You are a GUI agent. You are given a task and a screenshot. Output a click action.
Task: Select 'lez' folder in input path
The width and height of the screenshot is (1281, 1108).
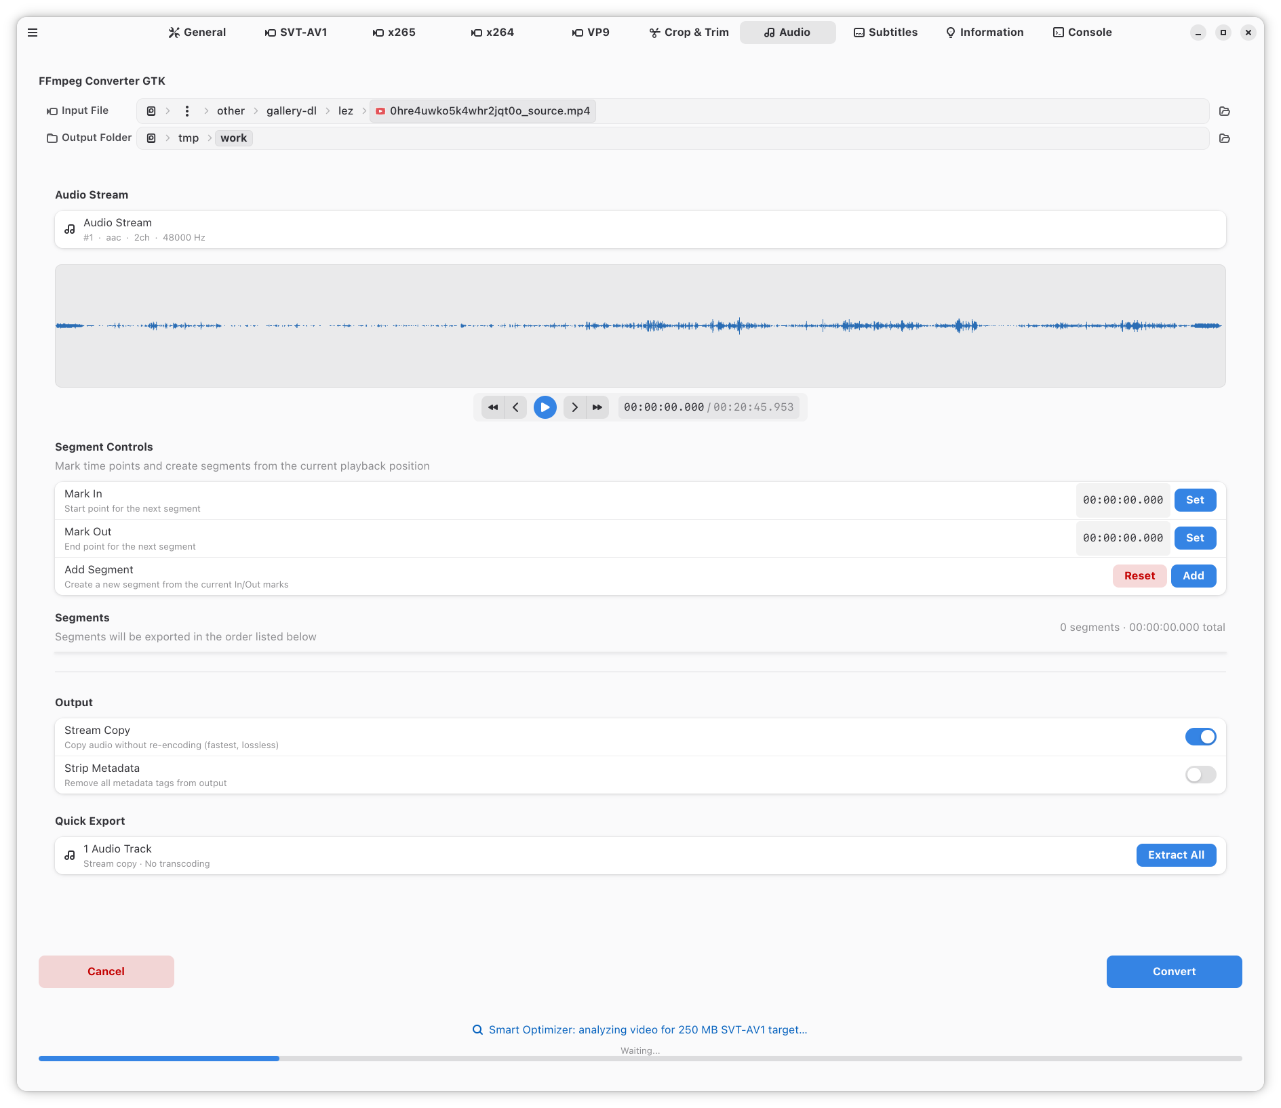pos(346,111)
